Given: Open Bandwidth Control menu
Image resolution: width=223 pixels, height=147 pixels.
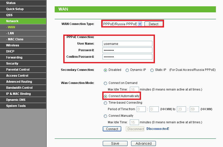Looking at the screenshot, I should pos(23,88).
